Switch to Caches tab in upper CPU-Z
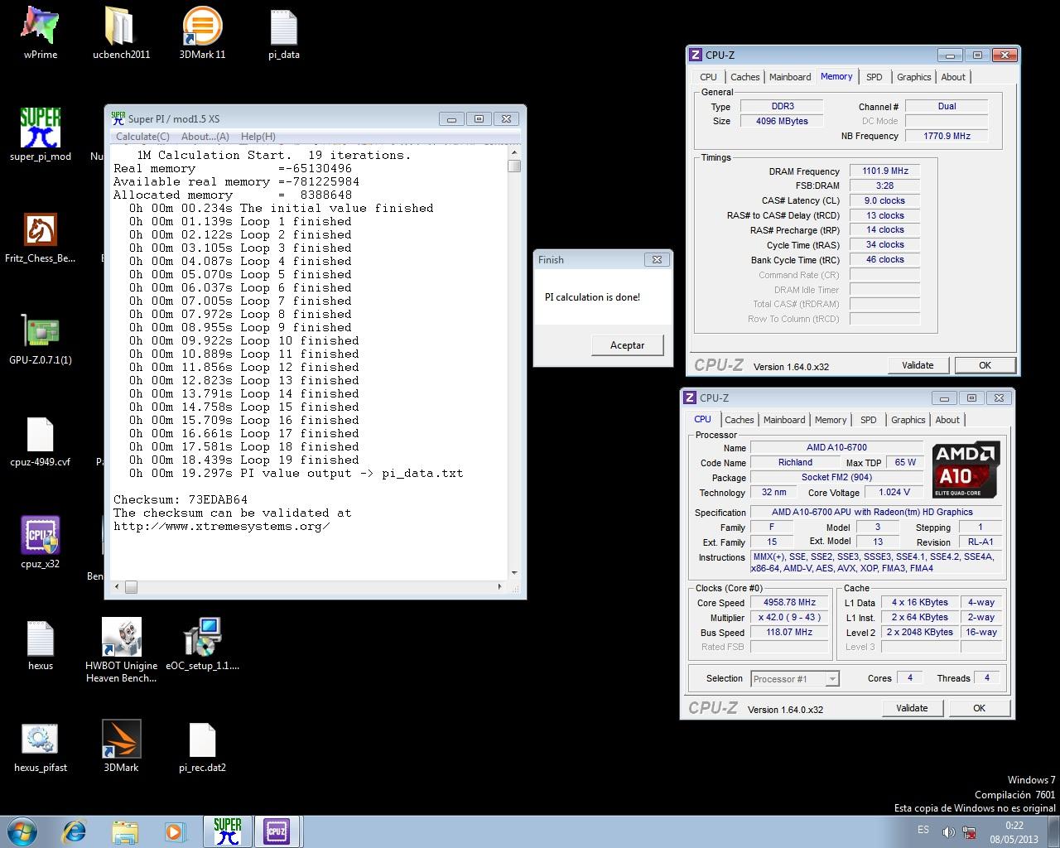The width and height of the screenshot is (1060, 848). click(744, 77)
